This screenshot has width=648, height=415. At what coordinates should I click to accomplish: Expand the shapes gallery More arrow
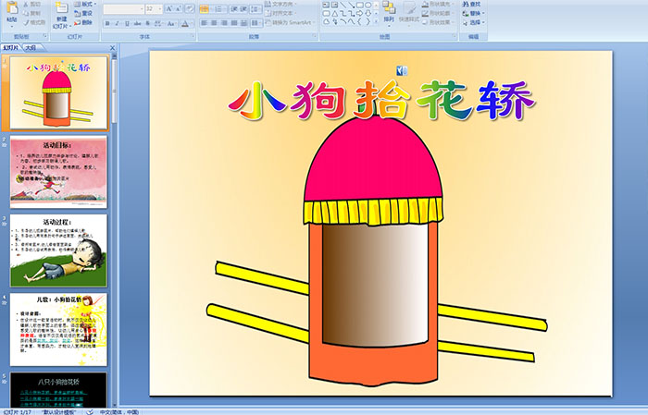[376, 21]
